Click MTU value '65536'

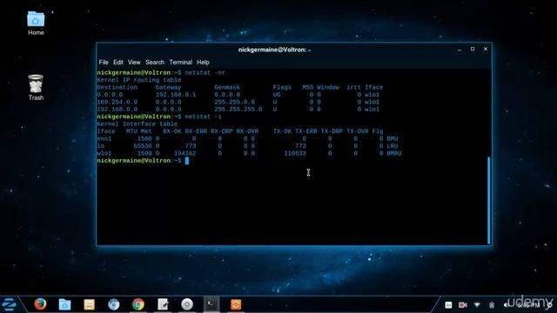coord(143,146)
